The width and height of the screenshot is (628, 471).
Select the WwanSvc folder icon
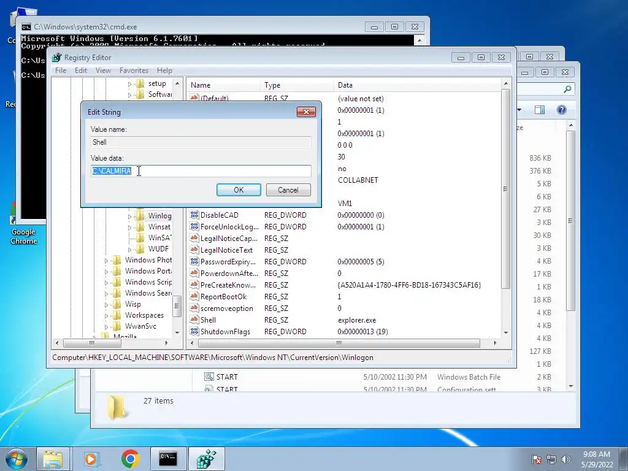point(117,326)
